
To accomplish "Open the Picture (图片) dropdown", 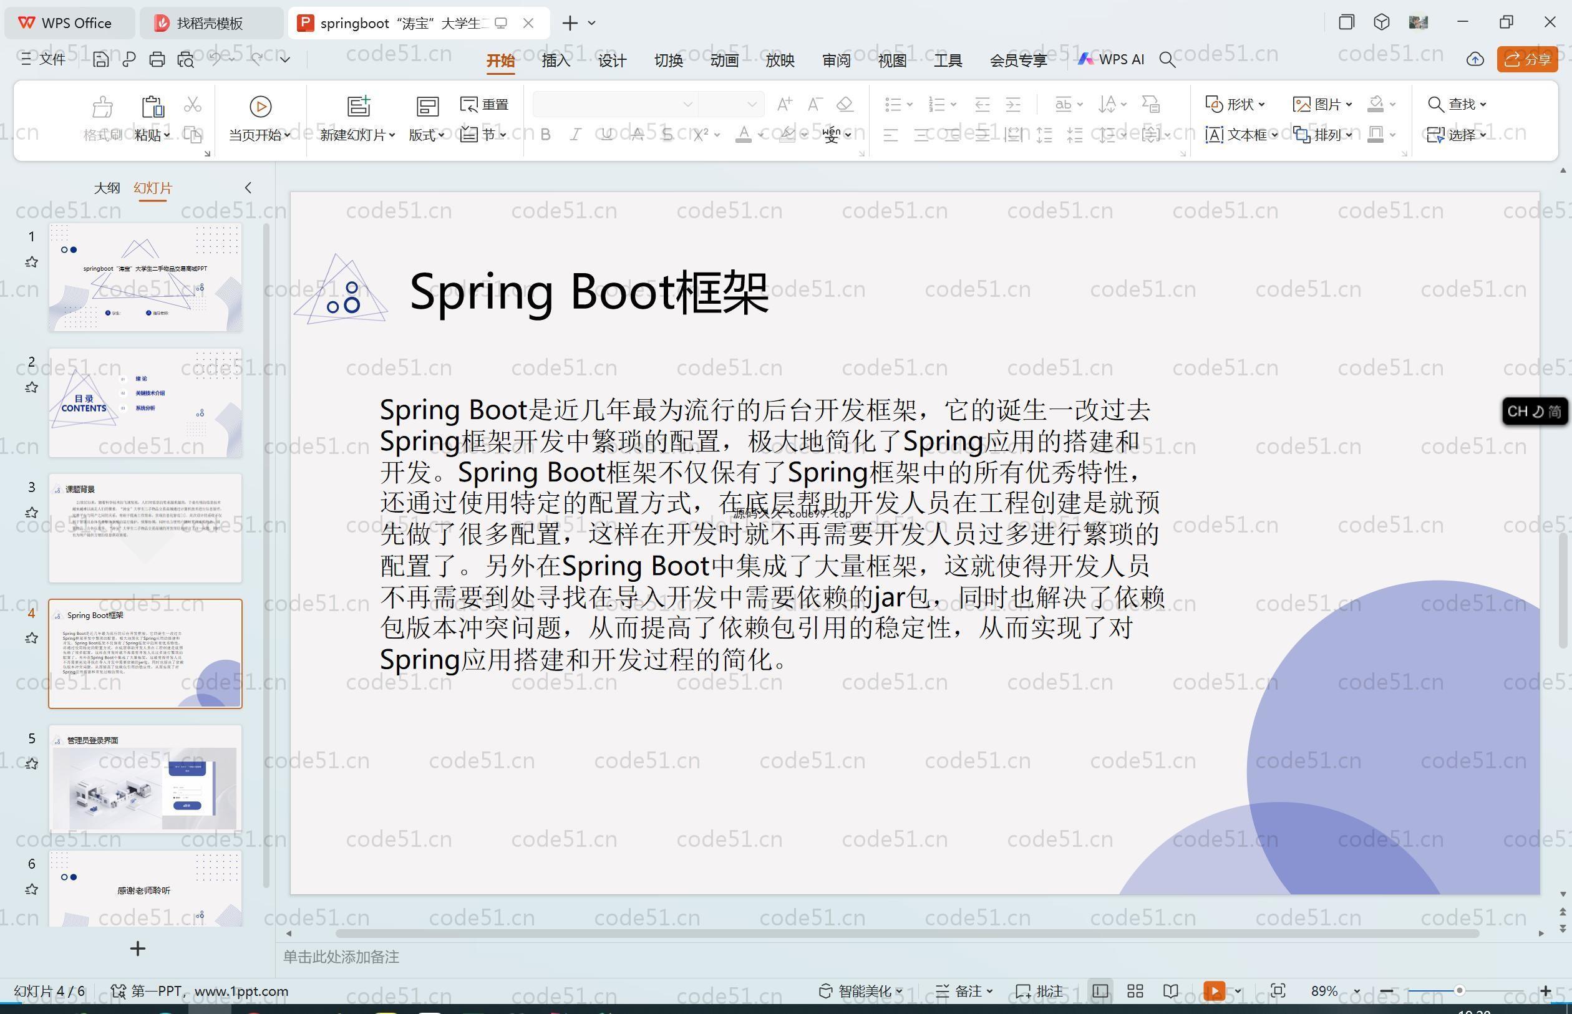I will pos(1322,104).
